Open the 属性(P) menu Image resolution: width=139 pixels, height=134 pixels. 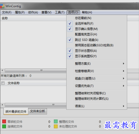coord(20,12)
